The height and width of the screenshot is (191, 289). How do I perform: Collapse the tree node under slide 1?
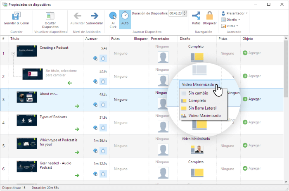tap(13, 53)
